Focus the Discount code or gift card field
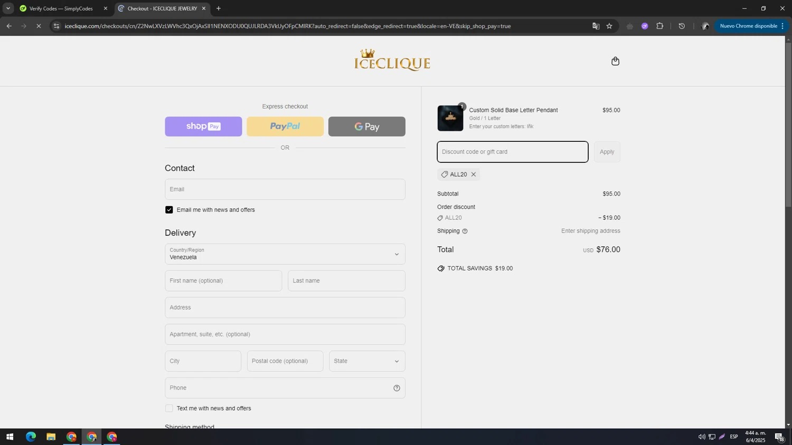Viewport: 792px width, 445px height. pos(513,152)
